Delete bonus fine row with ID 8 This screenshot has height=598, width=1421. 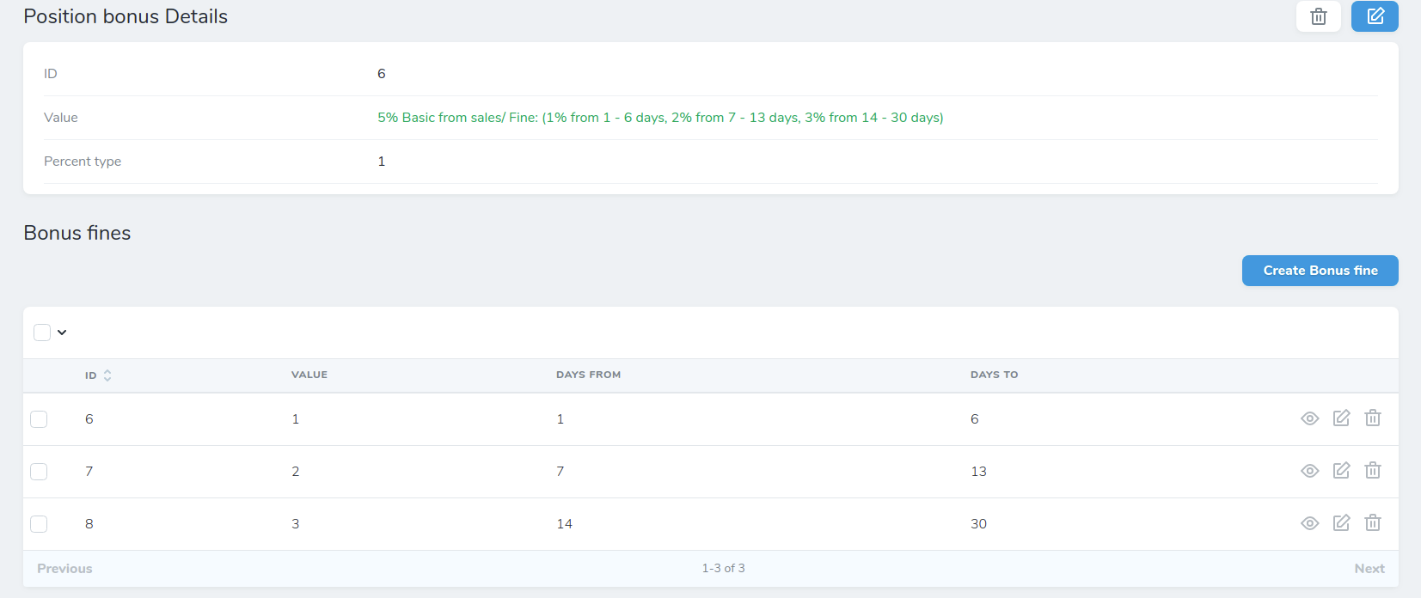coord(1373,523)
